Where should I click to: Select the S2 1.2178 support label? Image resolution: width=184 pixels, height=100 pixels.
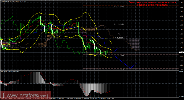[119, 69]
